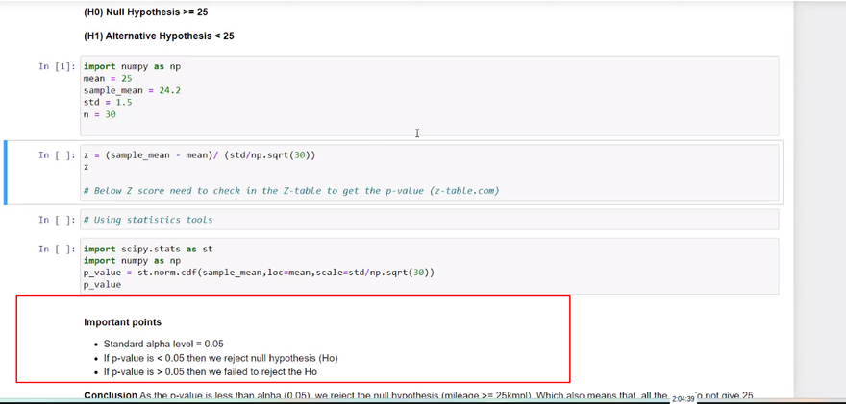Click the 'failed to reject the Ho' bullet
Image resolution: width=846 pixels, height=404 pixels.
[x=210, y=371]
